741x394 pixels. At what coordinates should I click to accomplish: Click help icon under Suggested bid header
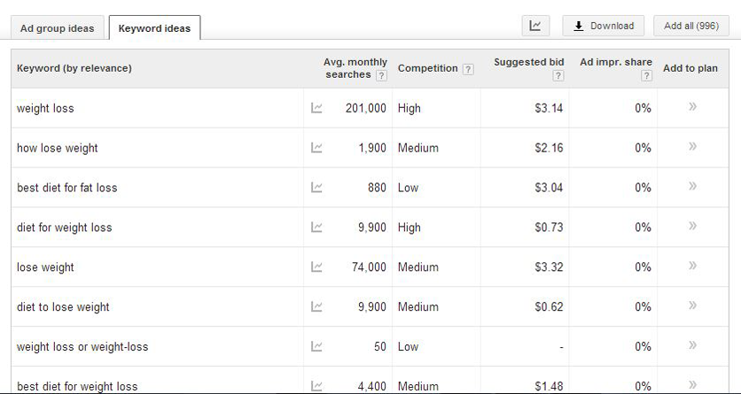click(558, 76)
